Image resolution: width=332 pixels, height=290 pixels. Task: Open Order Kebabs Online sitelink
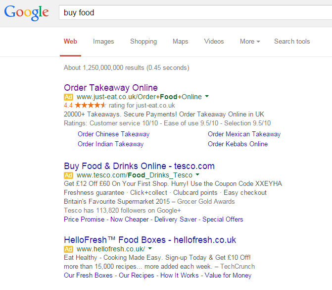click(237, 144)
